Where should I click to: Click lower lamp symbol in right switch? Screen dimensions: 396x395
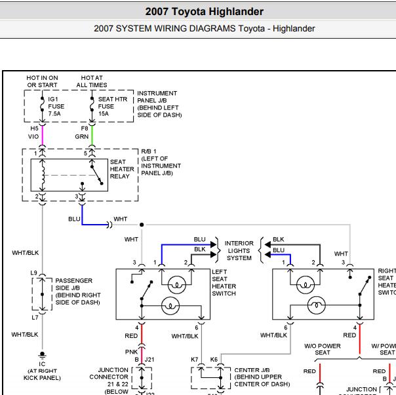click(317, 305)
